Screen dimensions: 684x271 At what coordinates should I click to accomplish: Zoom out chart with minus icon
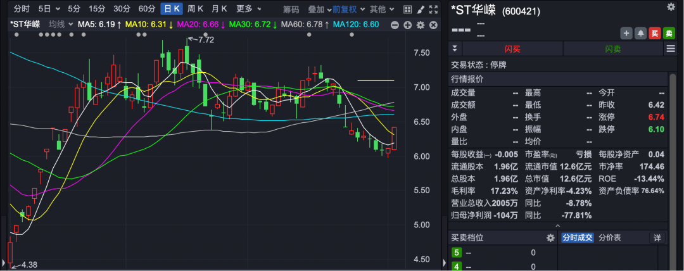tap(395, 25)
